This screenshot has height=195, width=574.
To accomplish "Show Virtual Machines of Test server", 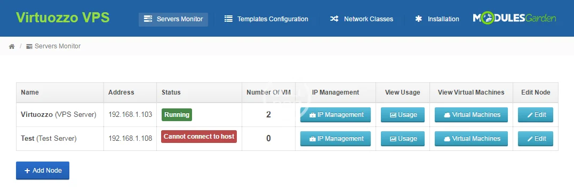I will coord(471,139).
